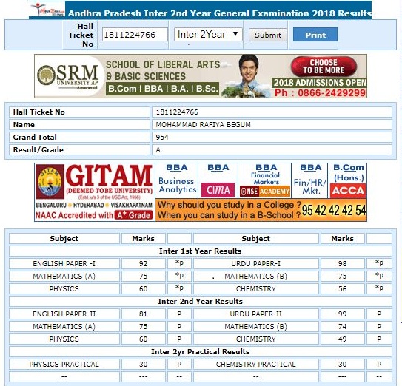Click the Hall Ticket No input field

pos(135,35)
